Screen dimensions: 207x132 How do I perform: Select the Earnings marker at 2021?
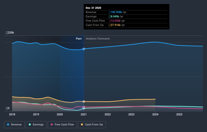(84, 108)
